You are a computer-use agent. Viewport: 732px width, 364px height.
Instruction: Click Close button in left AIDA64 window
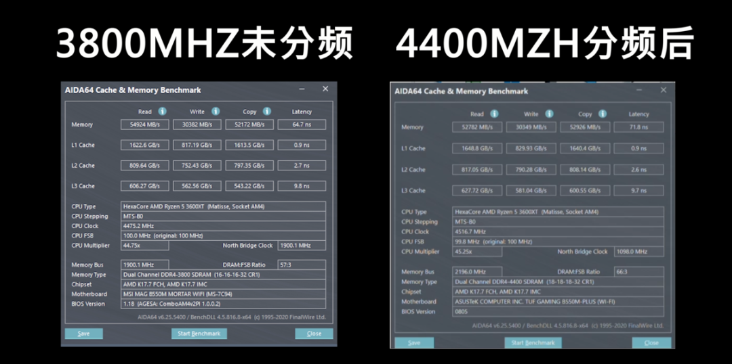[314, 334]
